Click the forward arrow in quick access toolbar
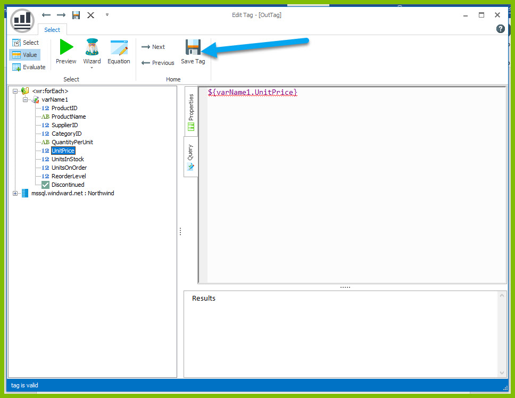Screen dimensions: 515x398 (61, 15)
